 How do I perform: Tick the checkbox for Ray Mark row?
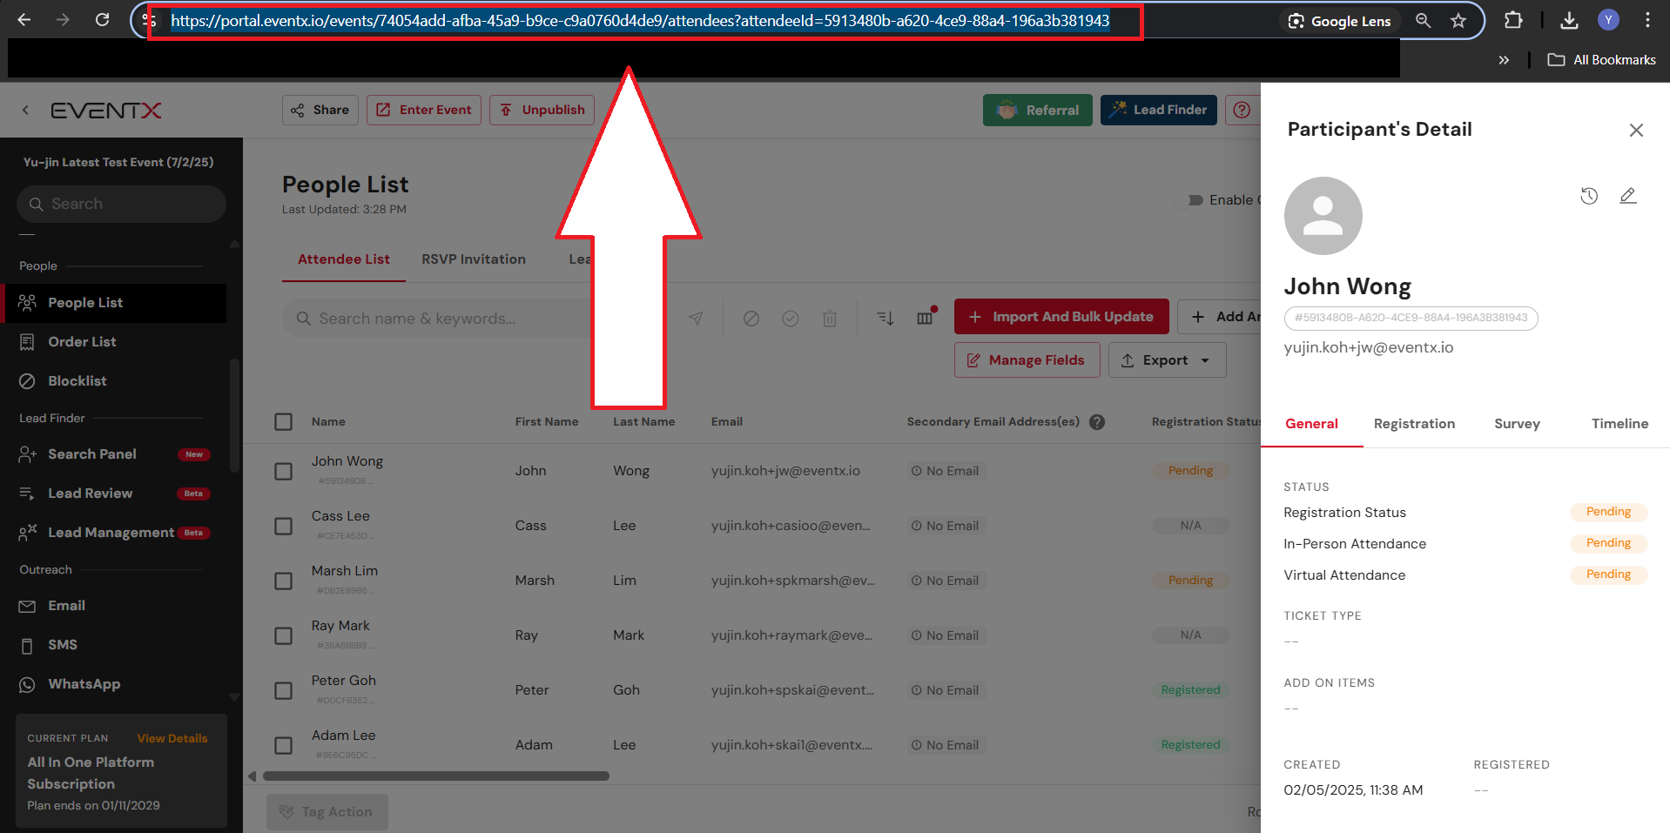(x=283, y=635)
